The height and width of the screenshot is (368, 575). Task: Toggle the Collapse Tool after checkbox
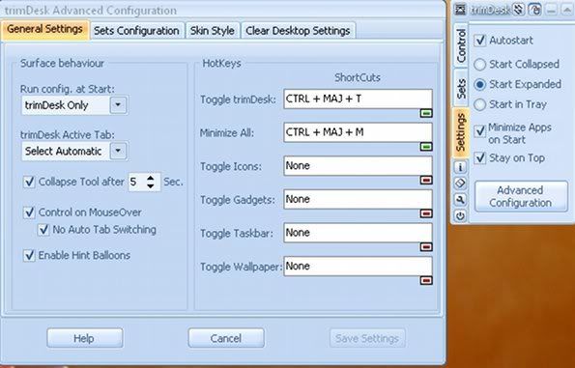click(x=29, y=182)
